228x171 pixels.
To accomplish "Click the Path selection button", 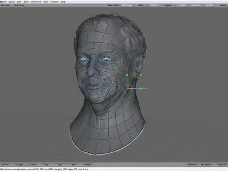I will click(x=74, y=165).
